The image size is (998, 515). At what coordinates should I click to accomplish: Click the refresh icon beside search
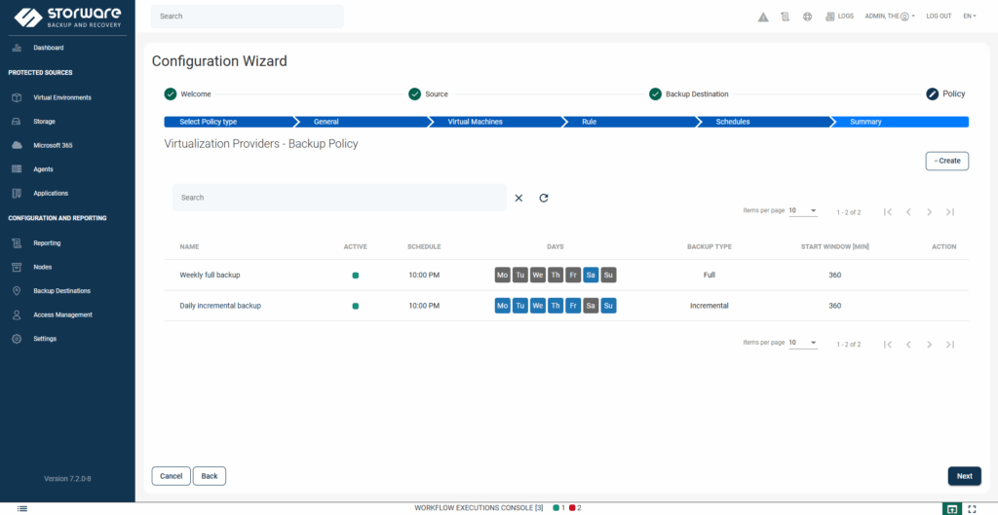click(544, 198)
